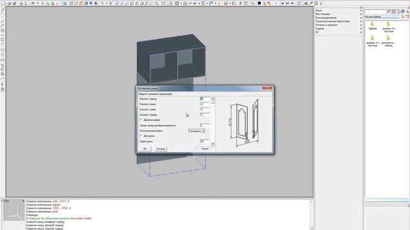Click the Мягкая мебель library path label
The image size is (410, 230).
point(373,17)
